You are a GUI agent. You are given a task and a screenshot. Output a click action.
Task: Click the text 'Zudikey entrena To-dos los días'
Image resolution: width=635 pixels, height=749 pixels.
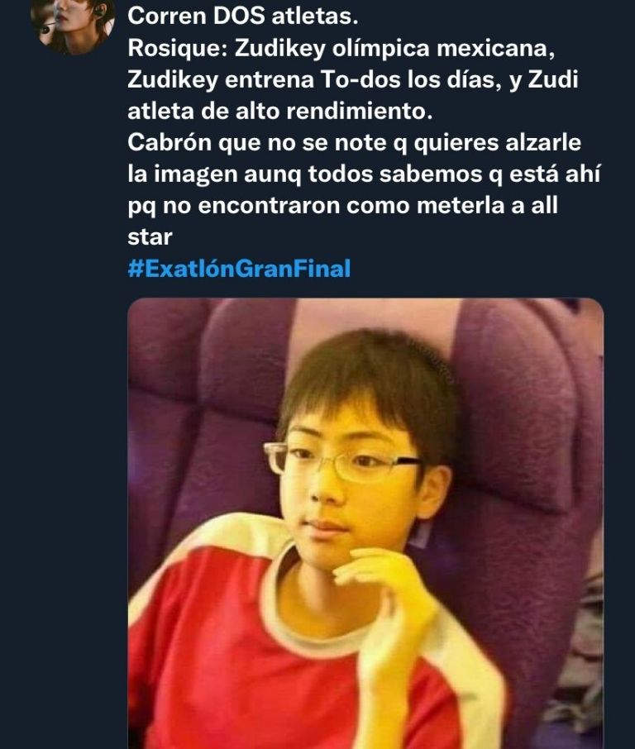click(x=314, y=79)
